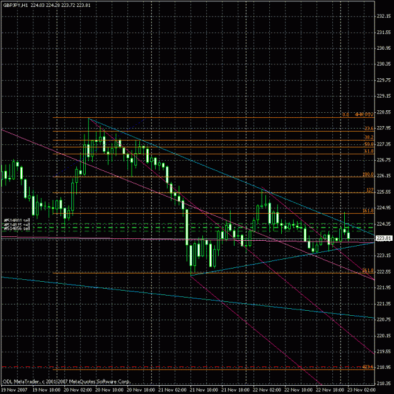
Task: Click the 224.95 price axis label
Action: point(384,207)
